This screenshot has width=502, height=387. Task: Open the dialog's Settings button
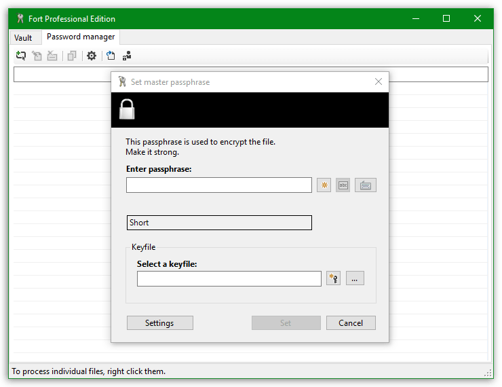click(159, 323)
